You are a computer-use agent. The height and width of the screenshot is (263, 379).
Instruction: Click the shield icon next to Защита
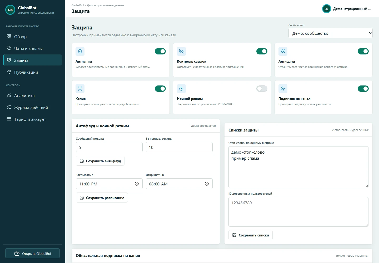point(9,60)
